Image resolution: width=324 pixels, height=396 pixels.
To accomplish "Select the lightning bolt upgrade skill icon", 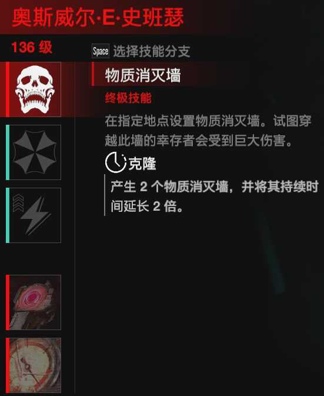I will 35,215.
